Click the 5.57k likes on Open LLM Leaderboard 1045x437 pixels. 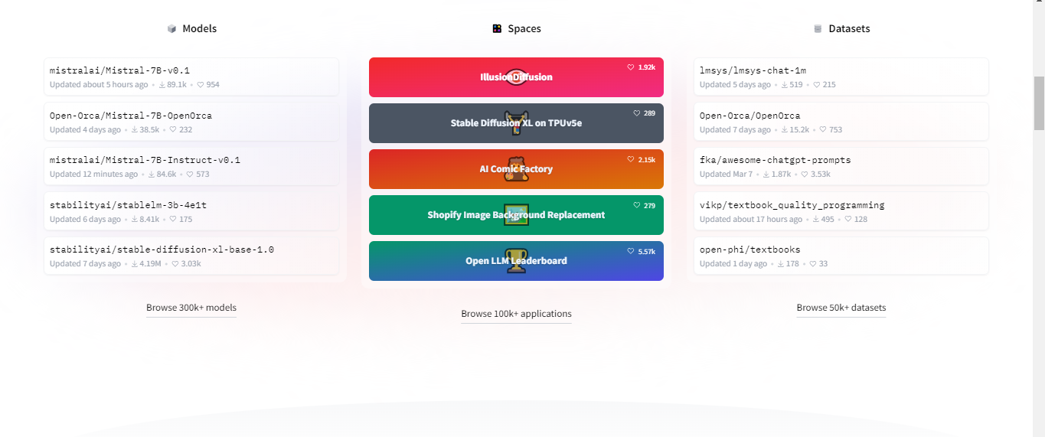(647, 251)
